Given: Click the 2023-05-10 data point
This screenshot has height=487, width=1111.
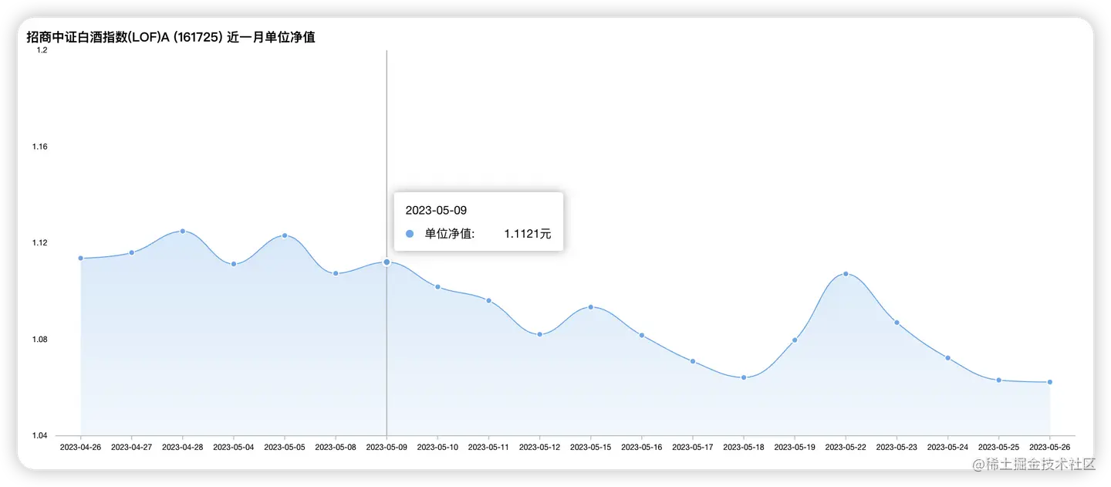Looking at the screenshot, I should (437, 286).
